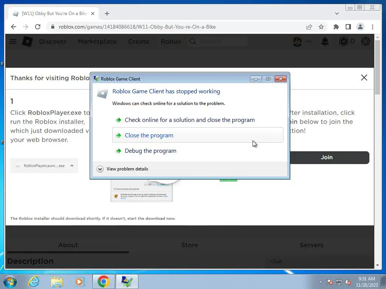Switch to the About tab
Screen dimensions: 386x289
coord(68,245)
